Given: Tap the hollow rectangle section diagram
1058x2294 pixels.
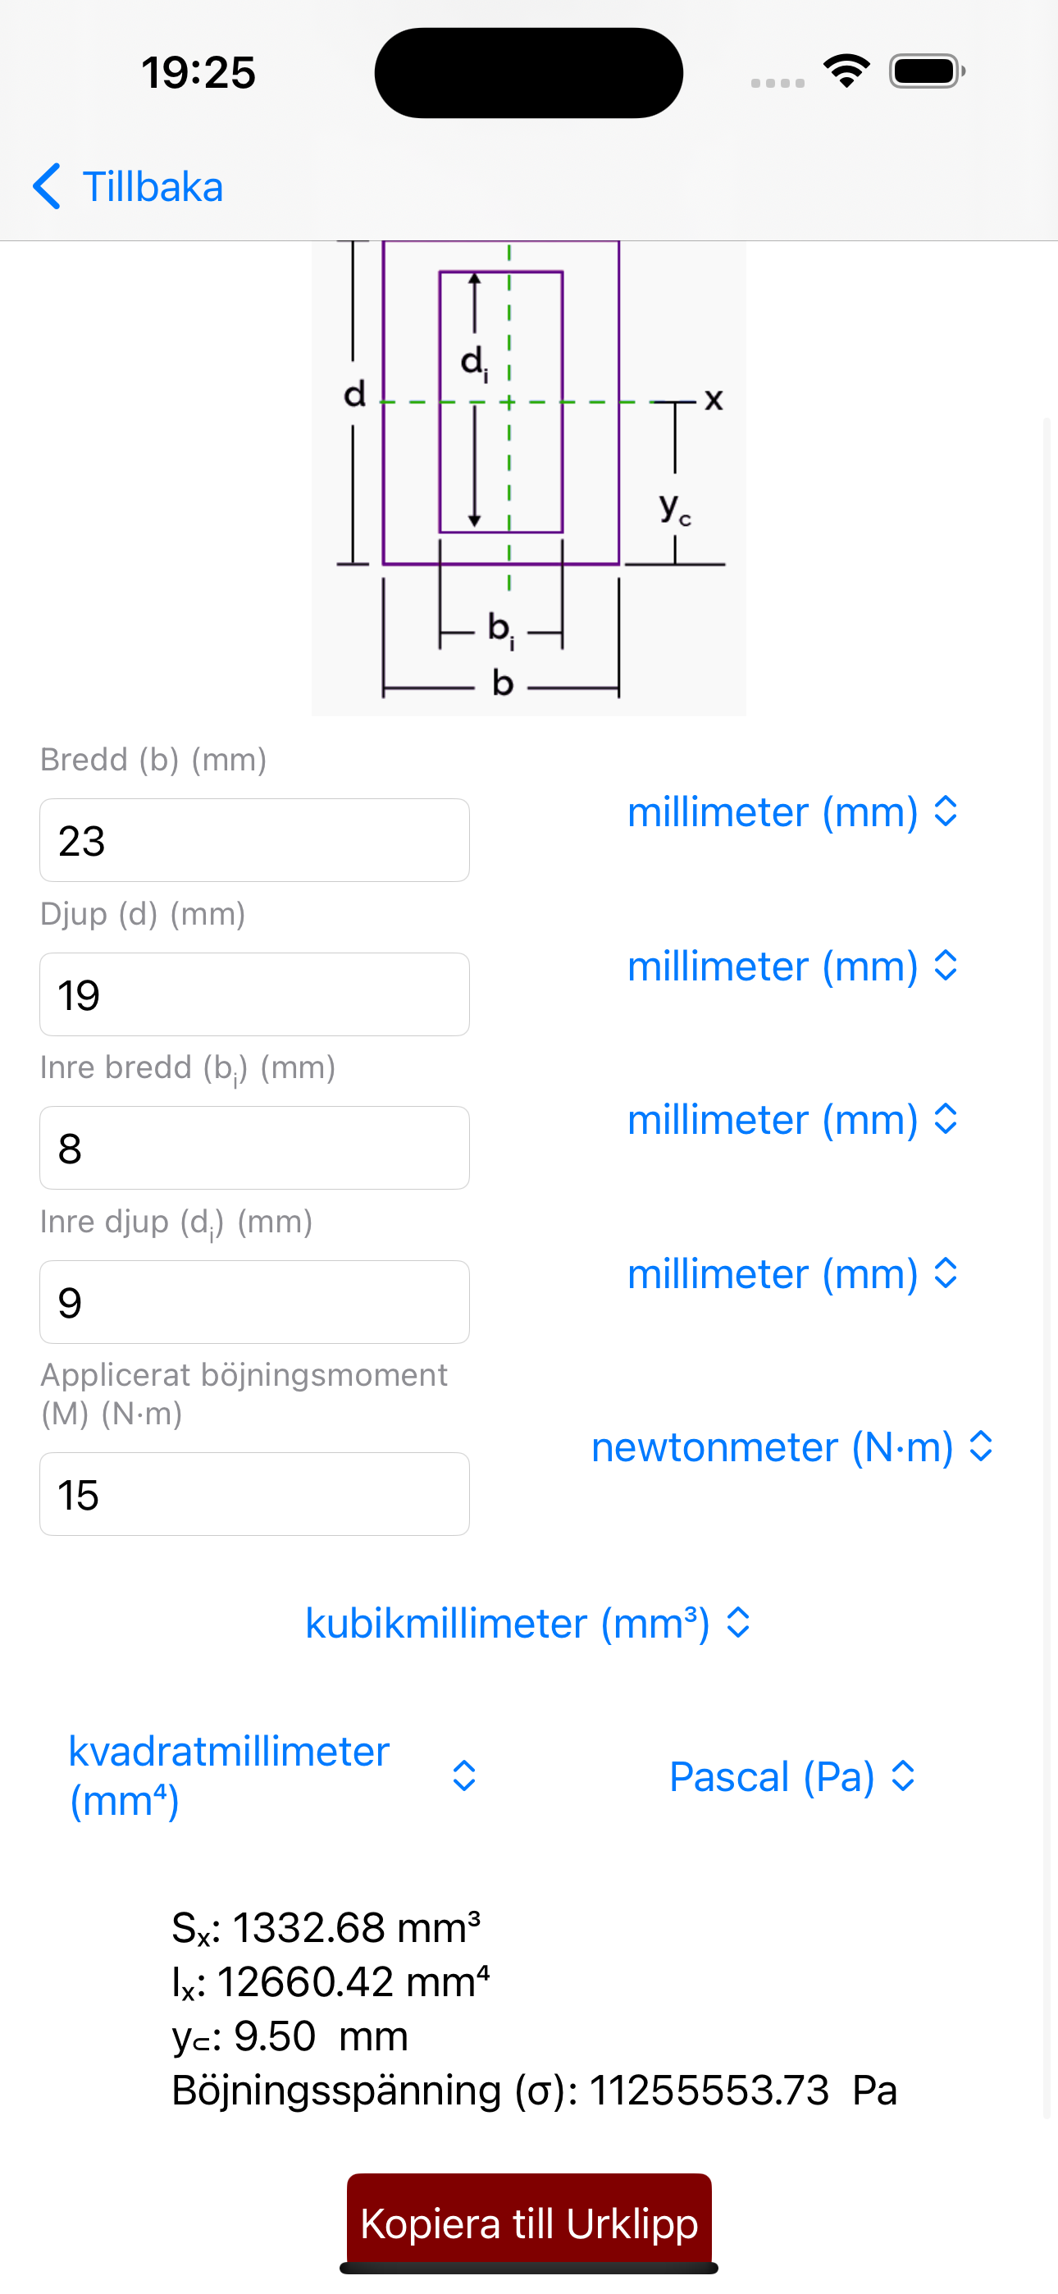Looking at the screenshot, I should click(x=529, y=478).
